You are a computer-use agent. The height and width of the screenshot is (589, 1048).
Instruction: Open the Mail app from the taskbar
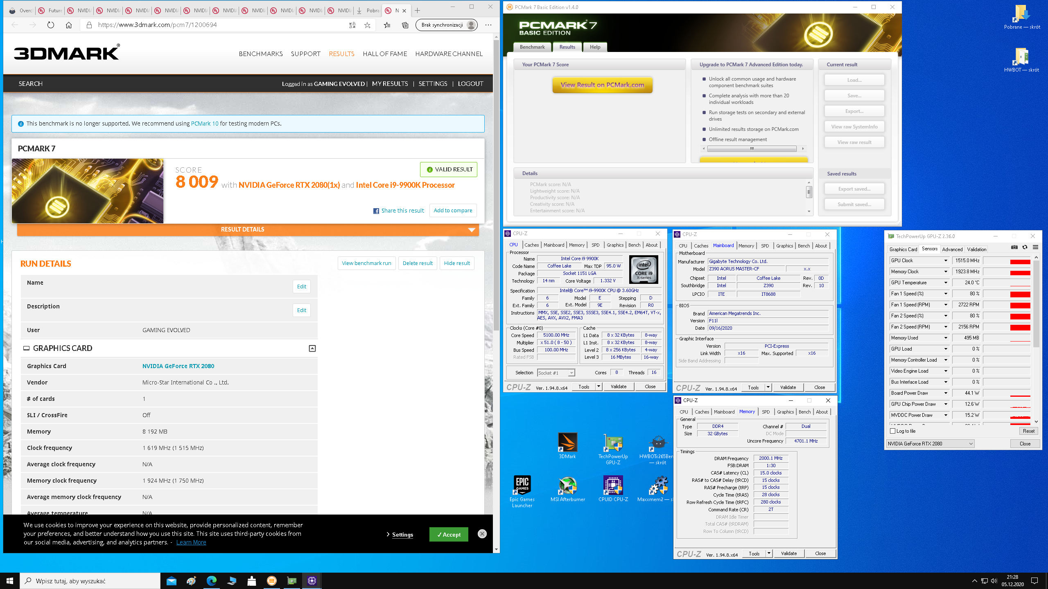pos(172,581)
